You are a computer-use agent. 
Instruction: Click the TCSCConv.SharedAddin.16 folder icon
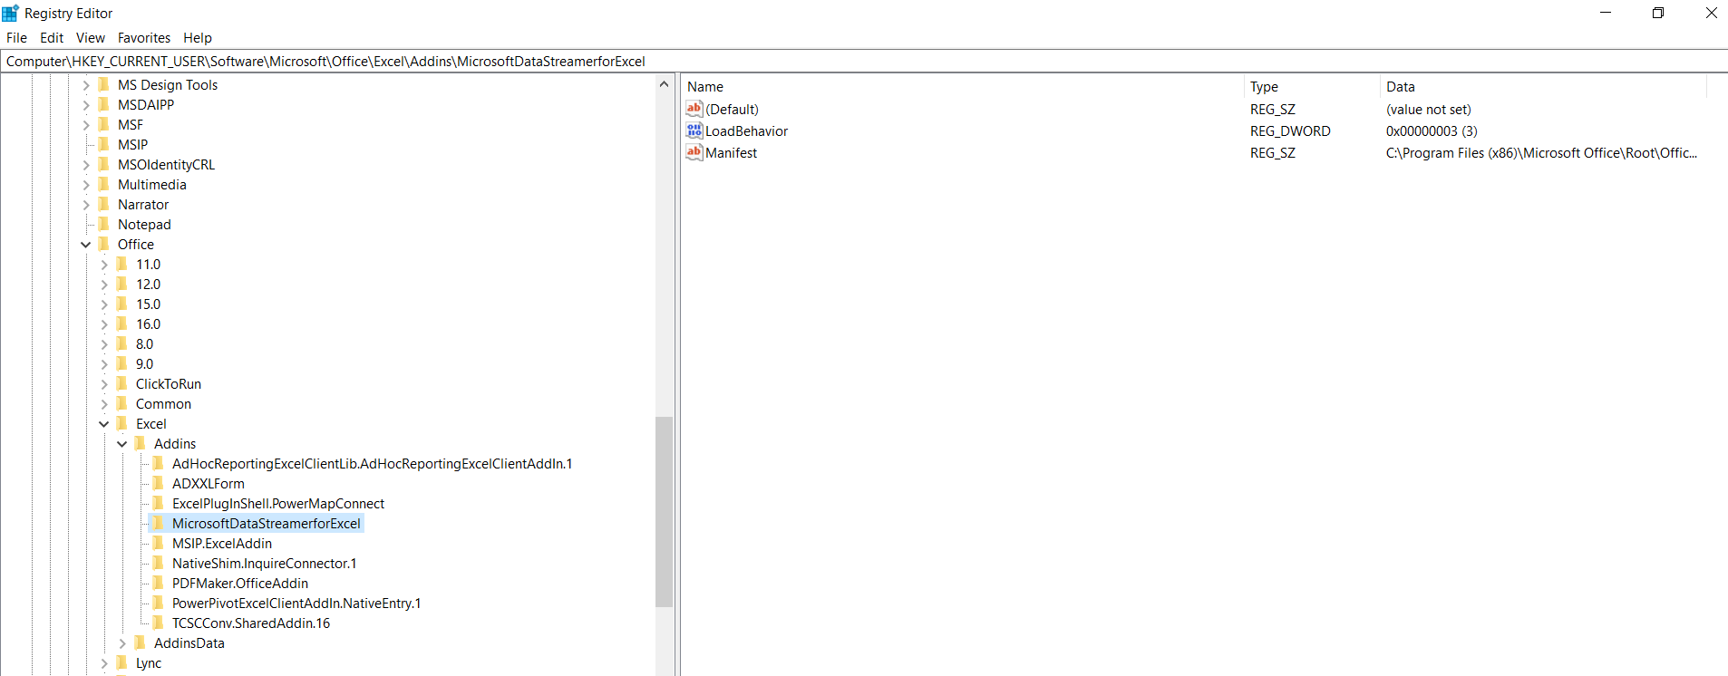158,623
